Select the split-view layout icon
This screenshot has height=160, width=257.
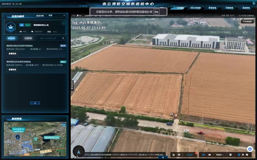[243, 155]
